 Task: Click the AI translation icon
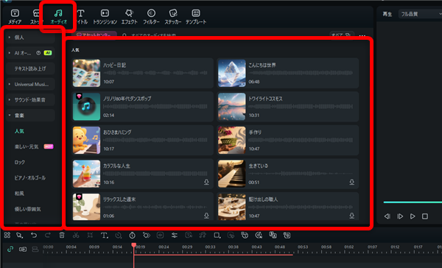pos(273,235)
